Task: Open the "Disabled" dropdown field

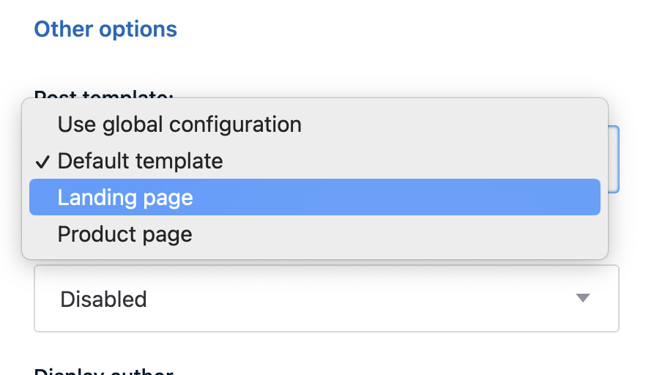Action: (x=326, y=299)
